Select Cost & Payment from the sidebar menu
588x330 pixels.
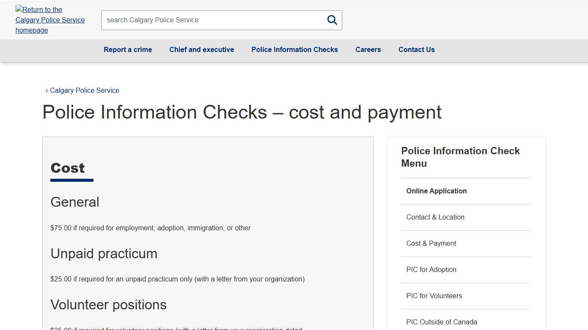click(x=431, y=243)
